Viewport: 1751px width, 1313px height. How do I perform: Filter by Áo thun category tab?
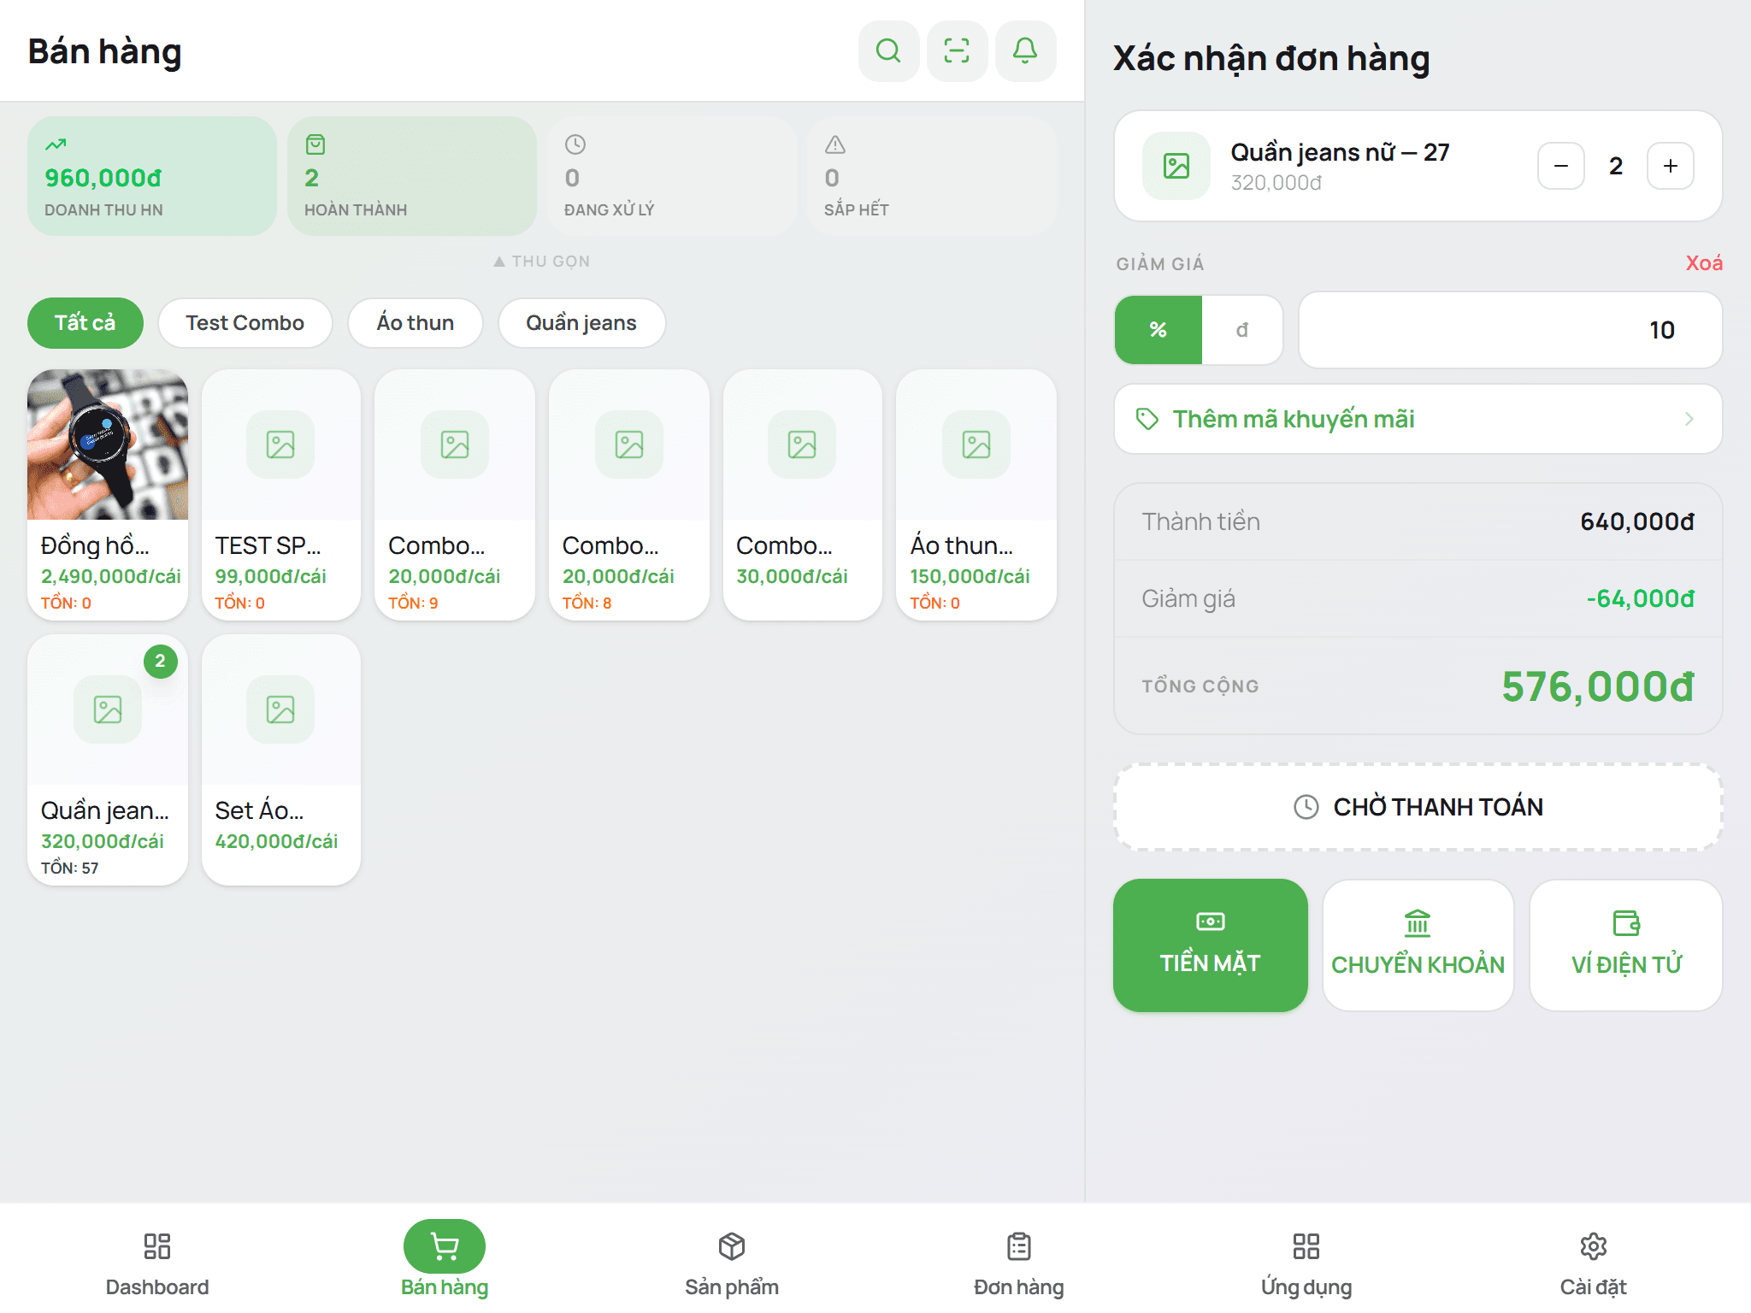point(415,323)
